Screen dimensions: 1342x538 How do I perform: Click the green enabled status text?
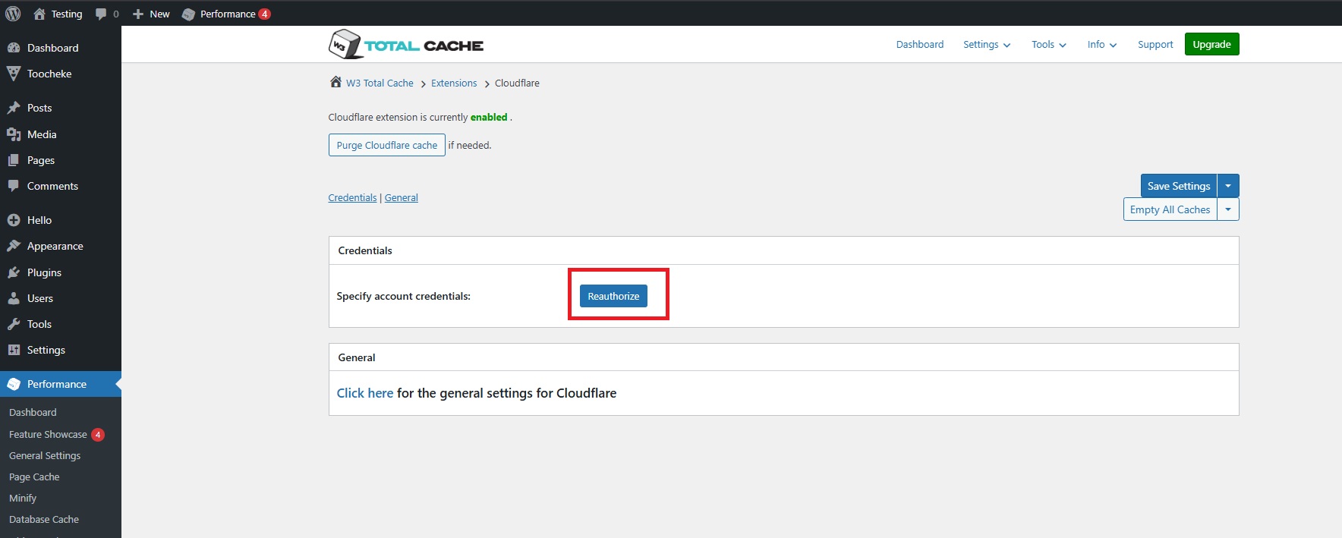[489, 117]
